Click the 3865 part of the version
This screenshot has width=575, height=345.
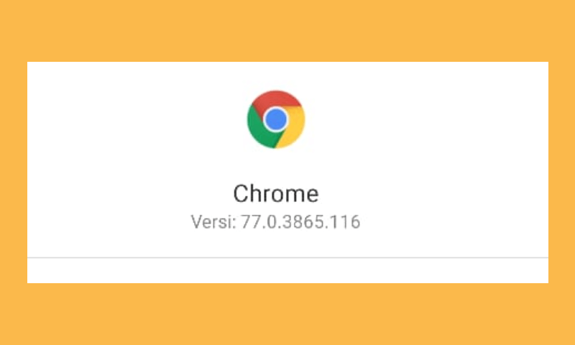click(306, 222)
